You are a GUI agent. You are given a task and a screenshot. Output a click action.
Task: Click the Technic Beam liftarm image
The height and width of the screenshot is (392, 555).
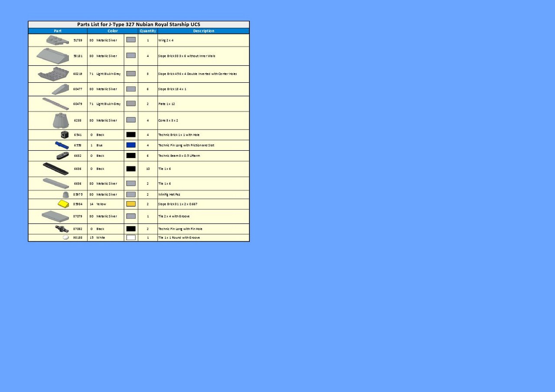click(x=62, y=156)
